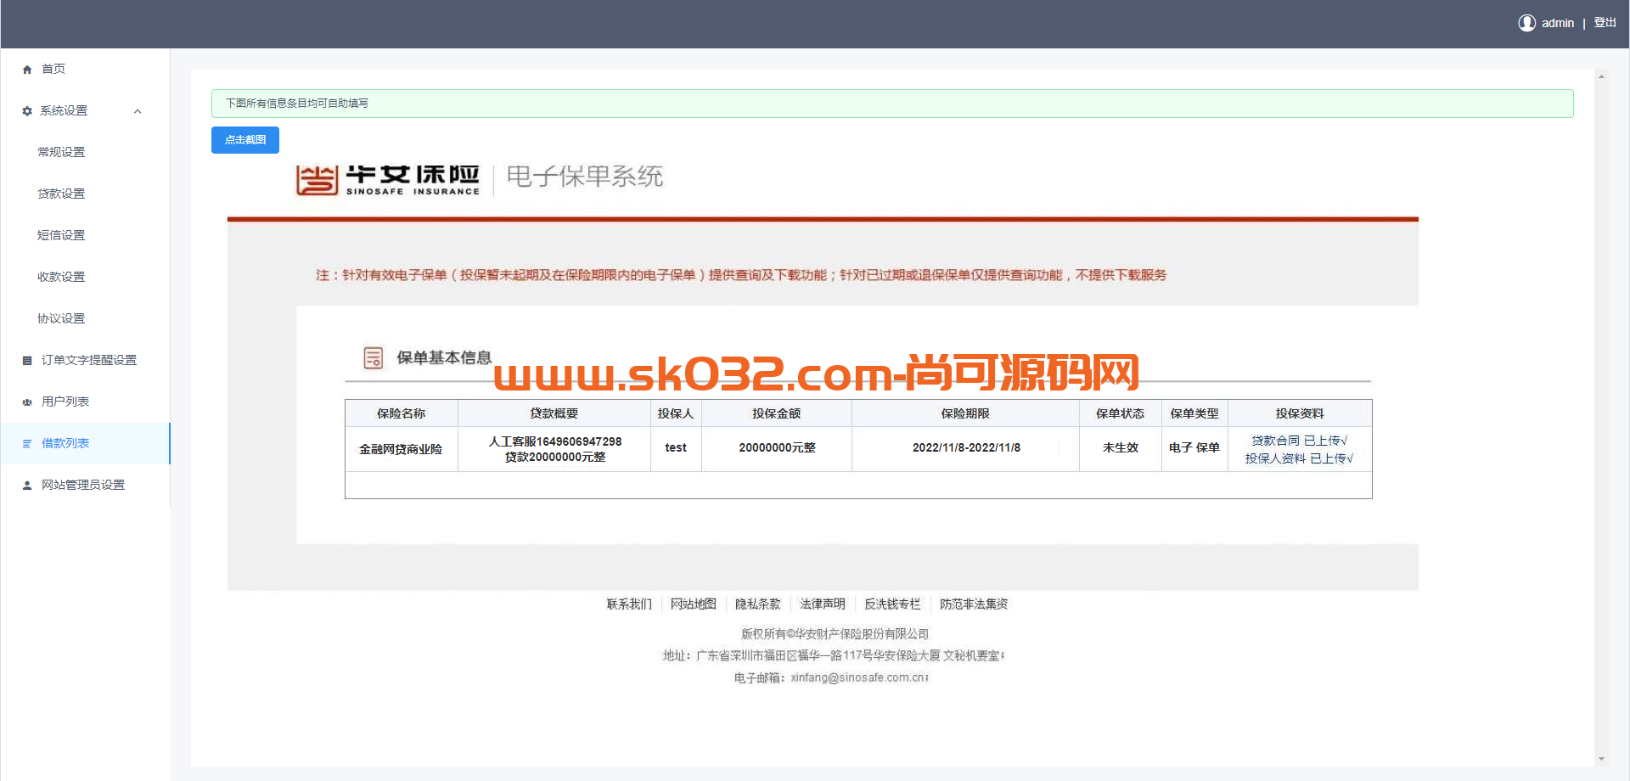Click the 保单基本信息 heading

click(444, 357)
